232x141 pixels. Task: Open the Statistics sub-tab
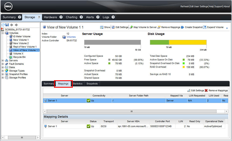coord(77,84)
